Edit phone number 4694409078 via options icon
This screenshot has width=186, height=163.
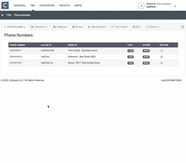coord(162,57)
